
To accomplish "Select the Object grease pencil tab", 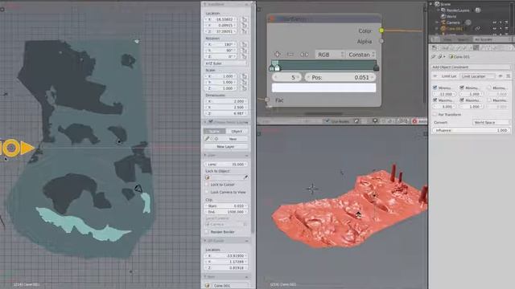I will pos(237,131).
